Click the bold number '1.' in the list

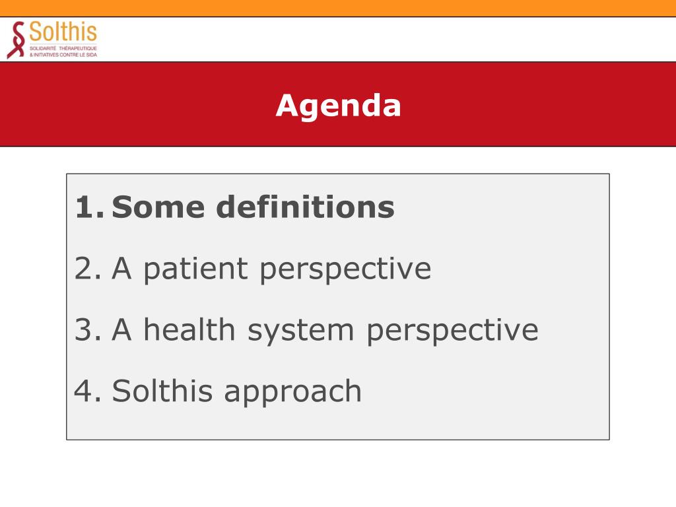[x=89, y=207]
